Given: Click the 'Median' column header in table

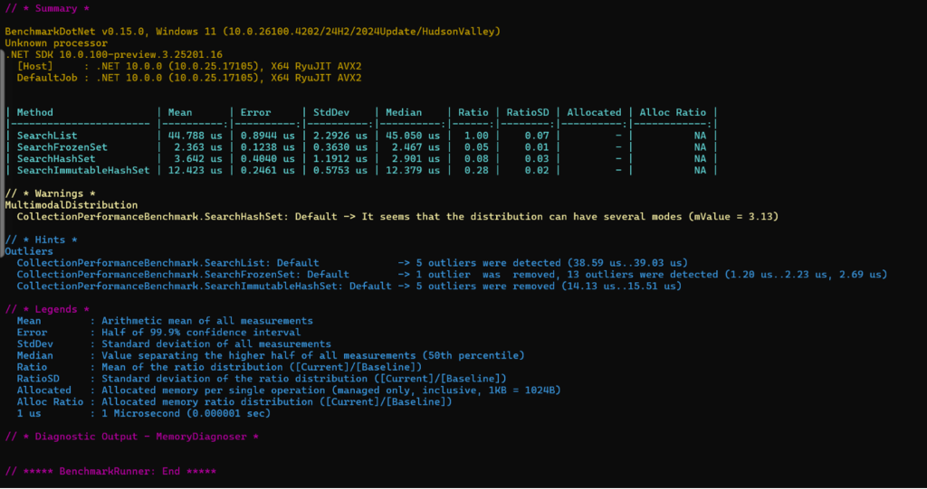Looking at the screenshot, I should pyautogui.click(x=404, y=112).
